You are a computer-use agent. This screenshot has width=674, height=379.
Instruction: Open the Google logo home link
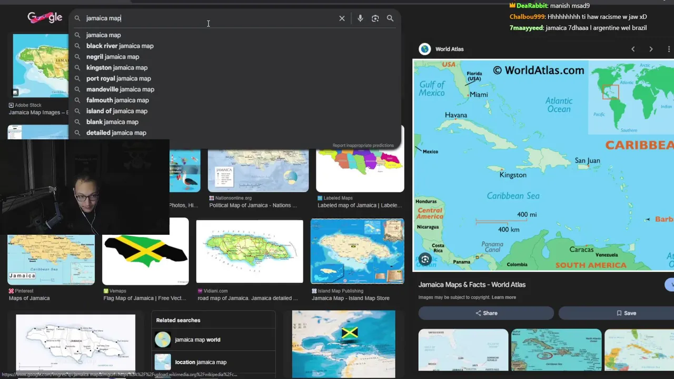coord(45,17)
